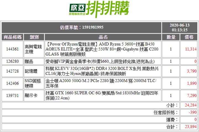Click category 贈品
This screenshot has height=132, width=199.
pos(29,62)
